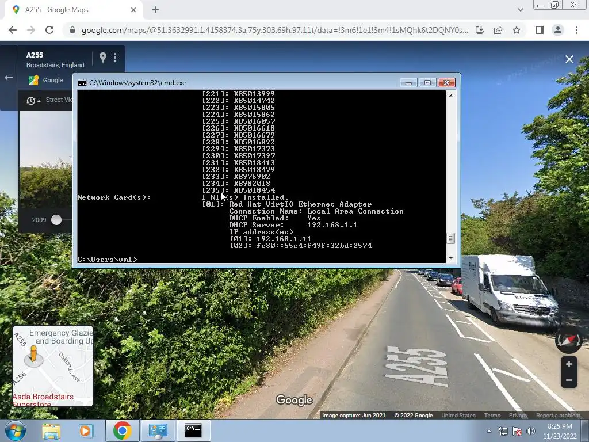Click the Report a problem link
The width and height of the screenshot is (589, 442).
(558, 416)
